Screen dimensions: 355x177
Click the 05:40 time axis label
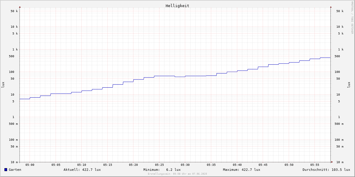pos(237,165)
